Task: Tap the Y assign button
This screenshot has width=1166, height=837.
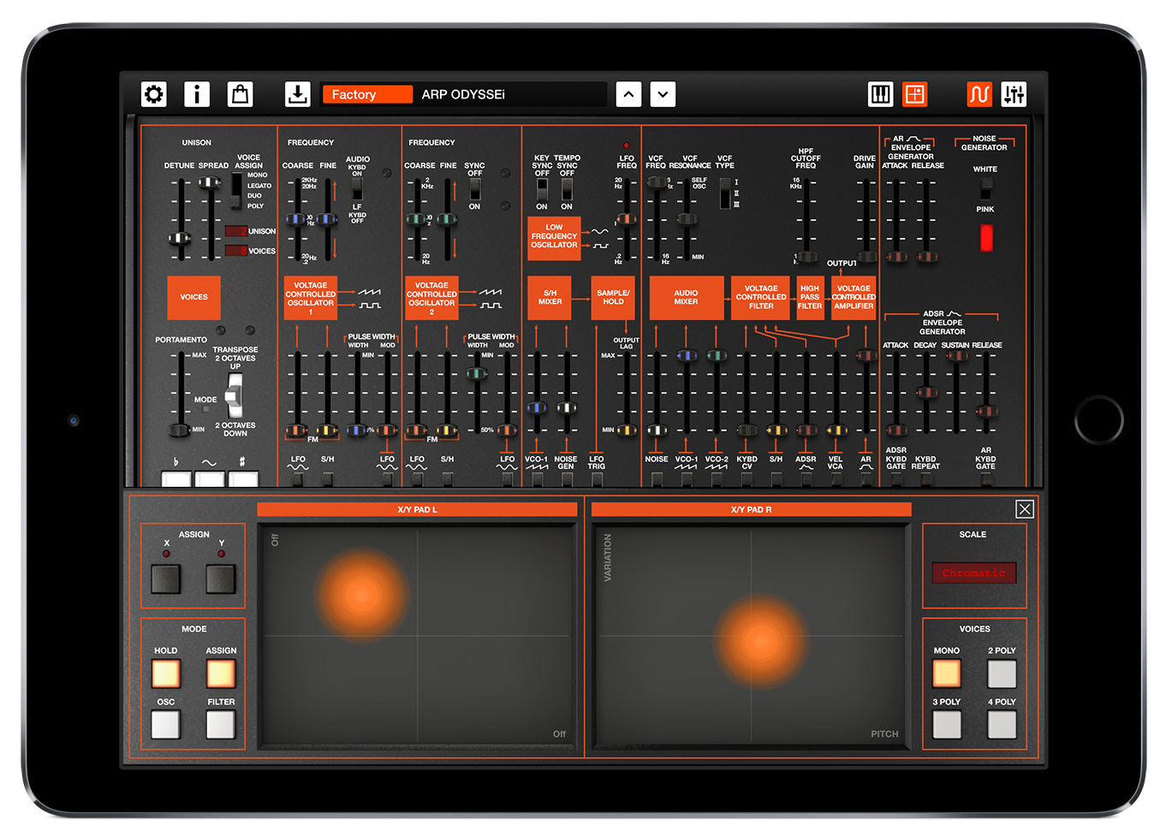Action: (221, 579)
